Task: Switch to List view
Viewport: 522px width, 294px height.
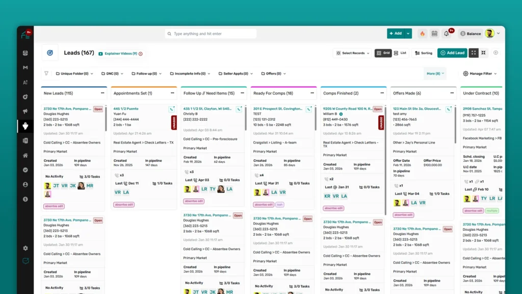Action: tap(400, 53)
